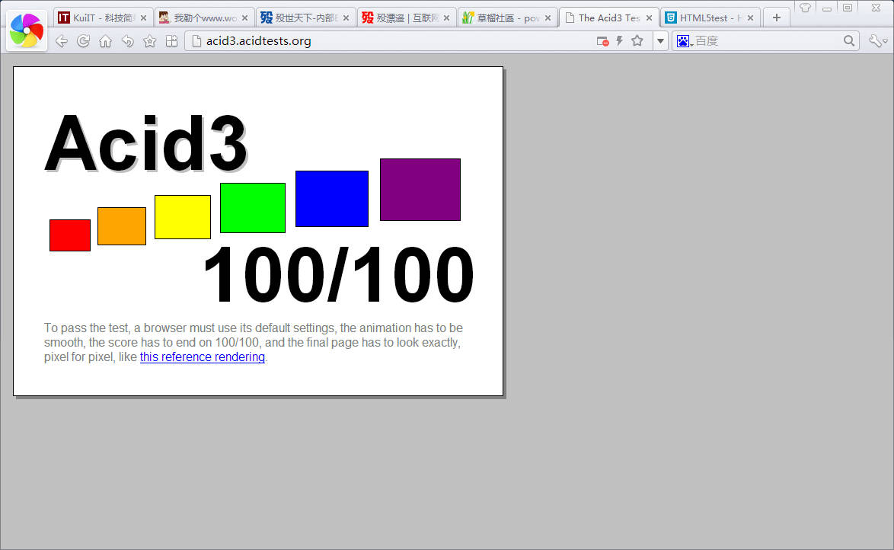Expand the address bar history dropdown arrow
Image resolution: width=894 pixels, height=550 pixels.
[x=660, y=41]
